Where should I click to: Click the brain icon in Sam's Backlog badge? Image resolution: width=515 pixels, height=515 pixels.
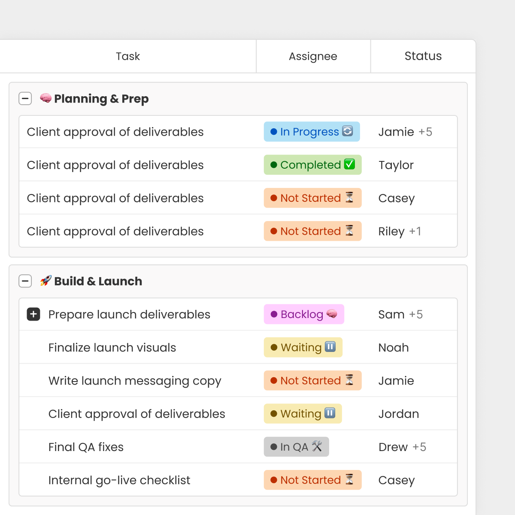point(331,314)
